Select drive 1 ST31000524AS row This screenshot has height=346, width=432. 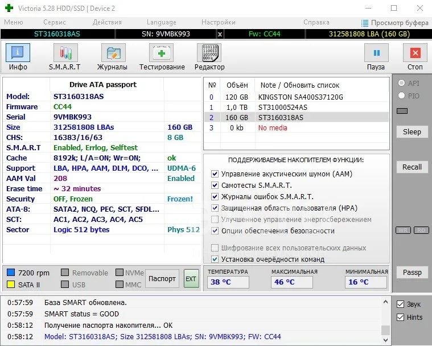[297, 107]
